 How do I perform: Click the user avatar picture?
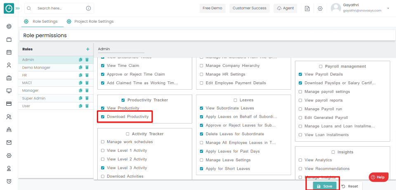336,8
